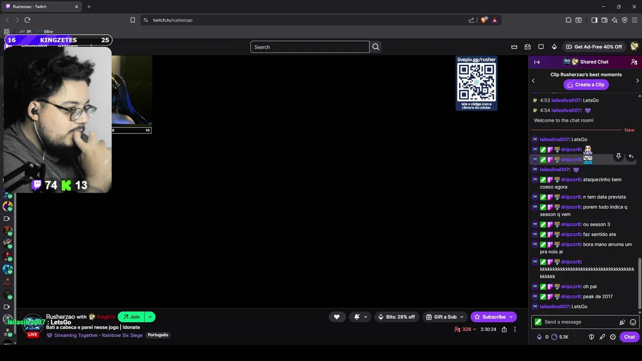This screenshot has width=642, height=361.
Task: Open Get Bits diamond icon in top bar
Action: click(x=554, y=47)
